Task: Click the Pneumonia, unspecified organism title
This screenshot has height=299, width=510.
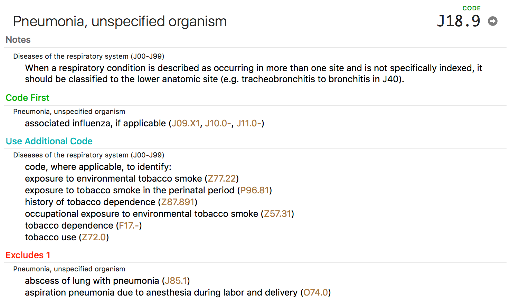Action: (120, 21)
